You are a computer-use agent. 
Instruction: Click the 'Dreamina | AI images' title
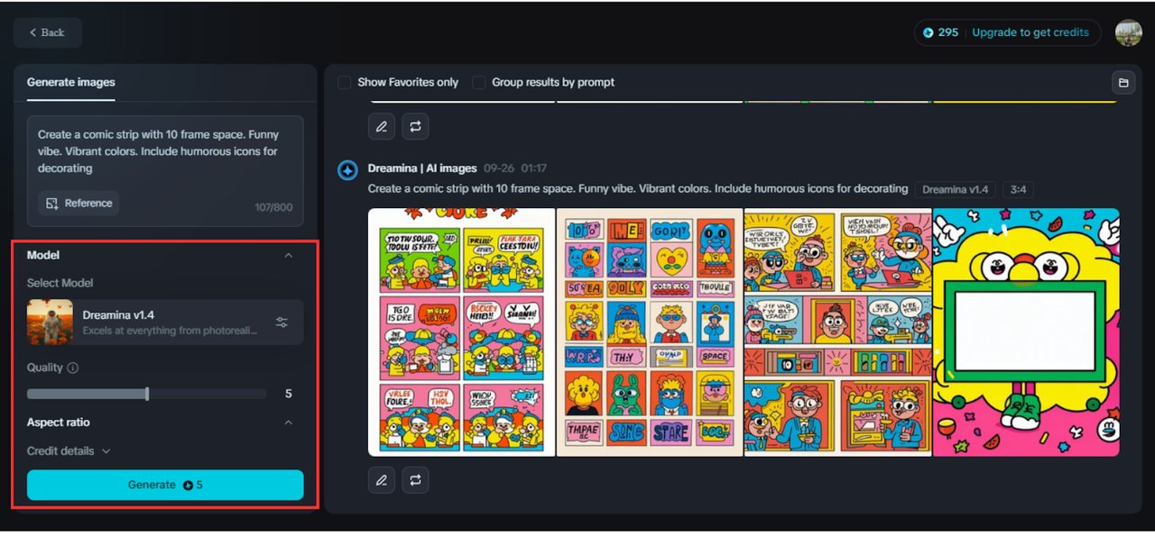422,168
